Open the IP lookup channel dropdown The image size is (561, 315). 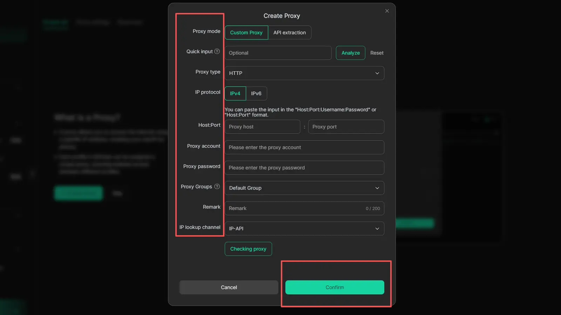304,229
